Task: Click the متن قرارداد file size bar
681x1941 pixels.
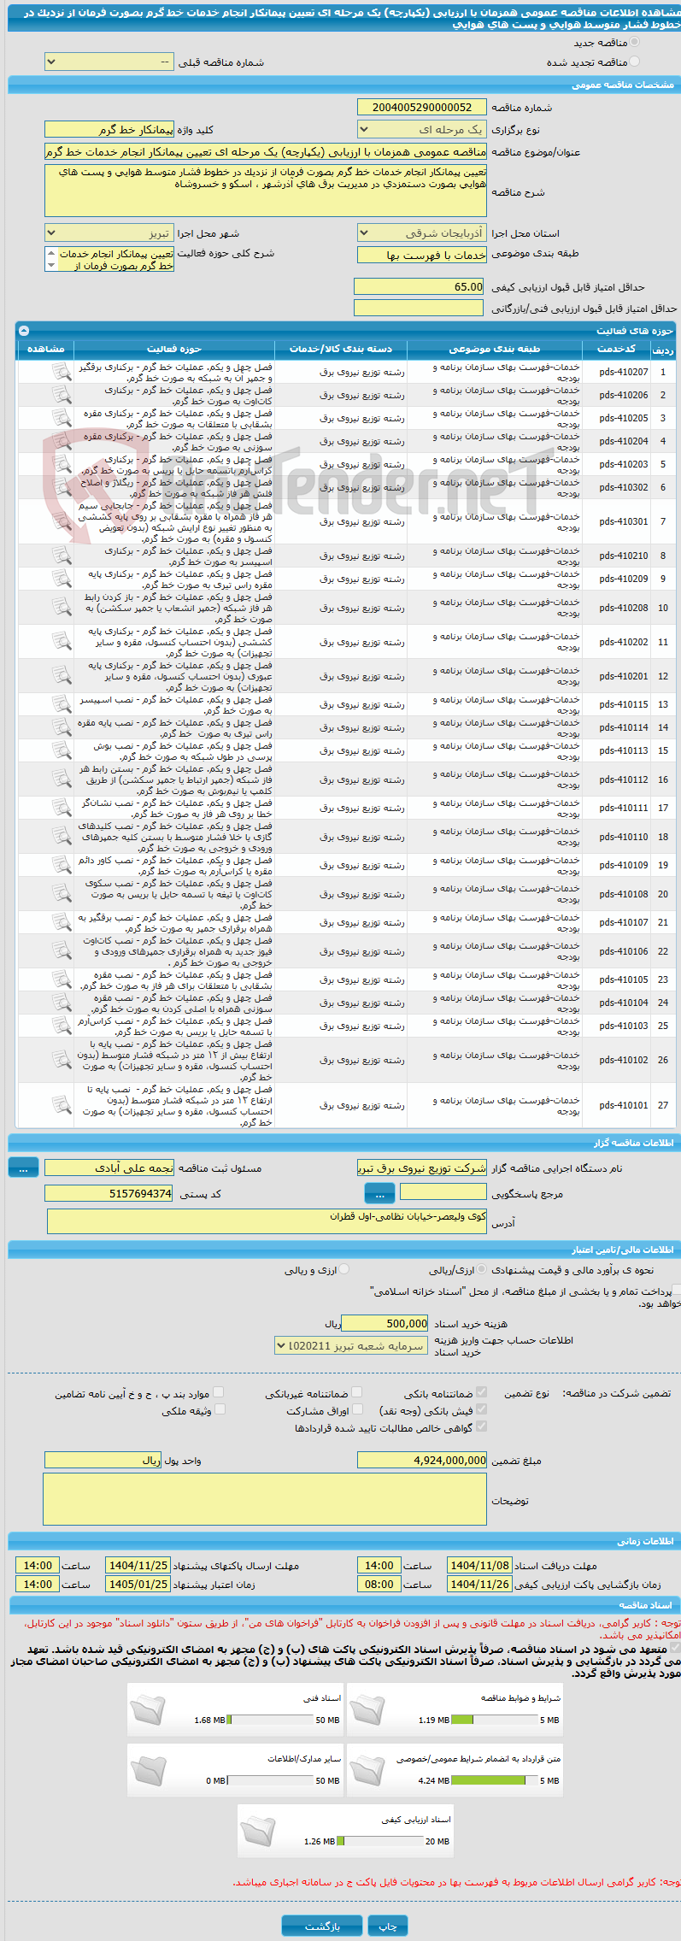Action: coord(494,1780)
